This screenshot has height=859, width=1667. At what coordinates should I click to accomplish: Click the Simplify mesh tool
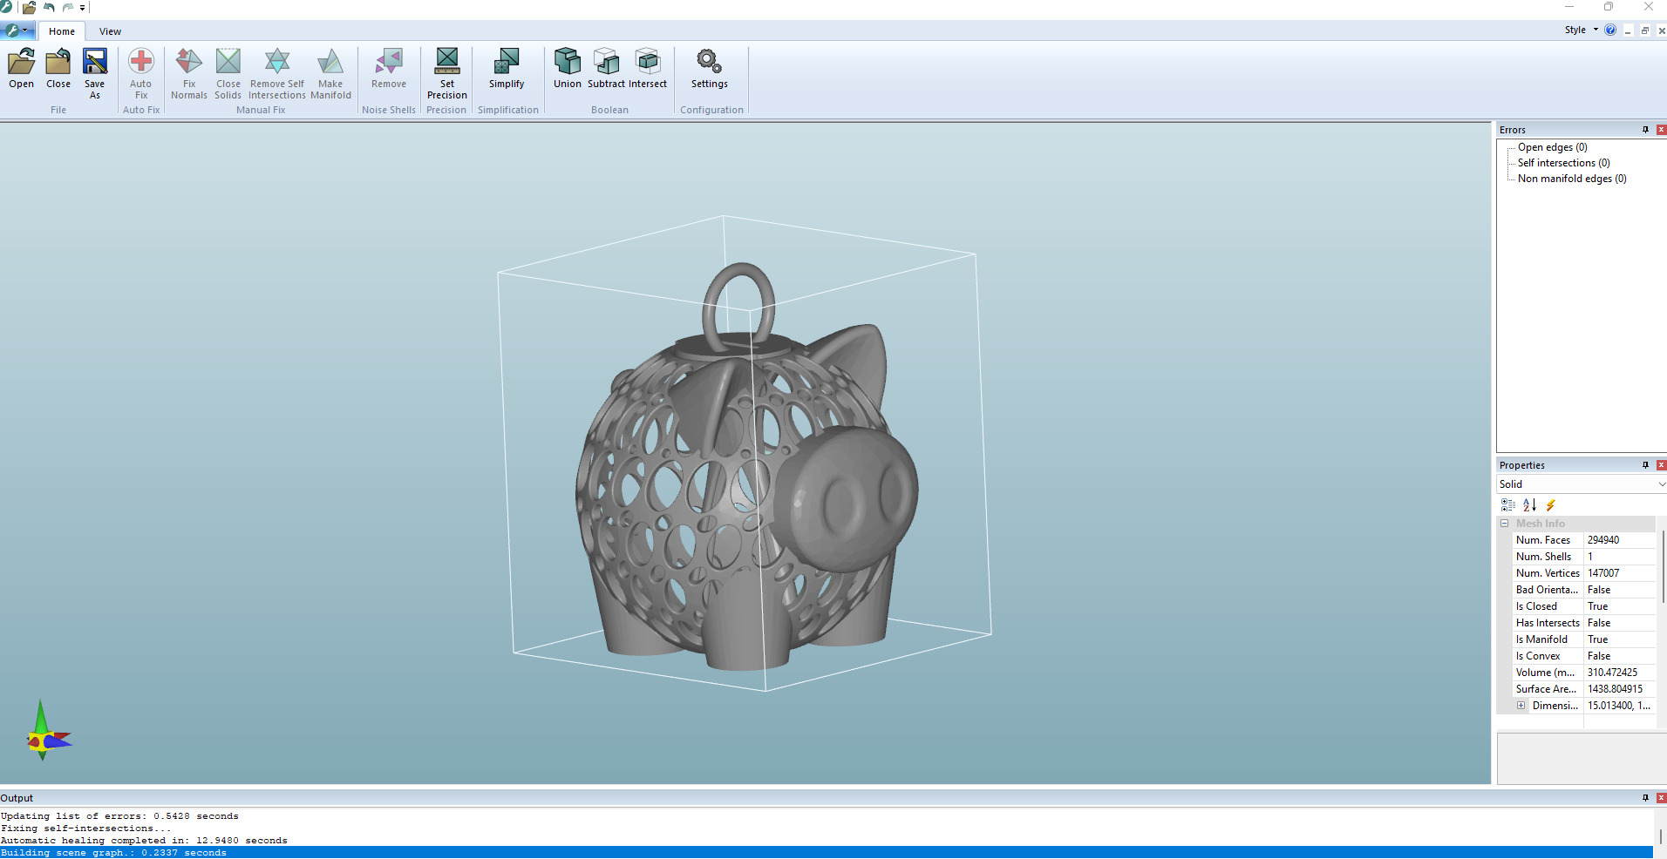(507, 69)
